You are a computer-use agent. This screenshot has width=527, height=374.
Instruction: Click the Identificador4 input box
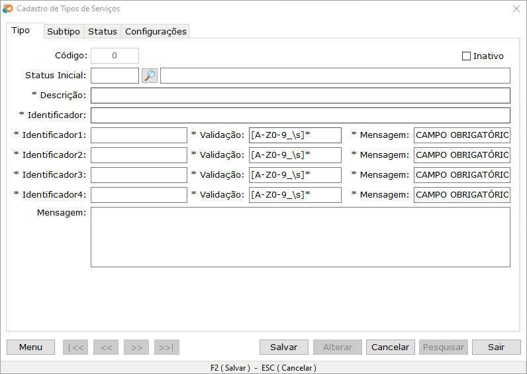pos(139,195)
